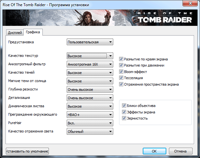Open the Глубина резкости dropdown
Viewport: 200px width, 158px height.
90,90
